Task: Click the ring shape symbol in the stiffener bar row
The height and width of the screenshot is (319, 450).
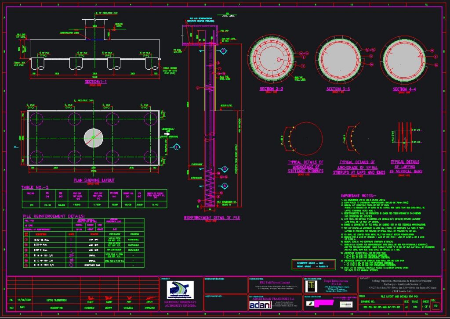Action: 71,265
